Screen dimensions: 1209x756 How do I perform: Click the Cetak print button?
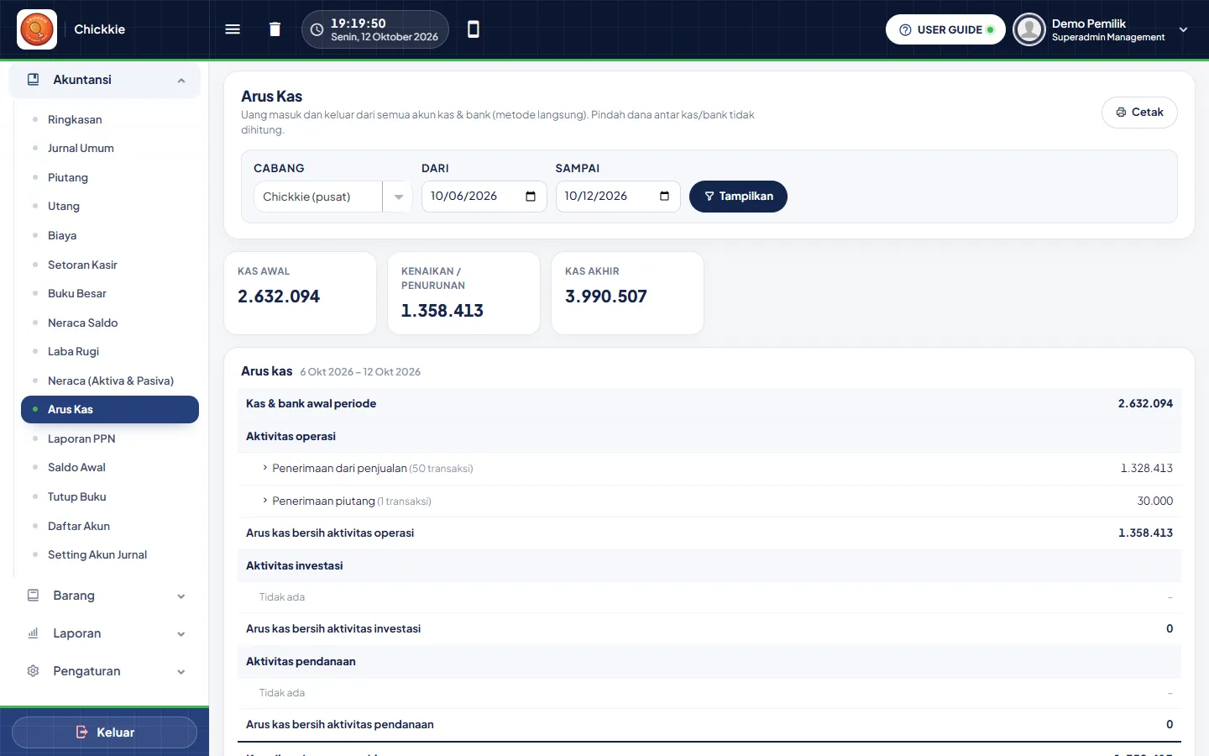point(1139,113)
